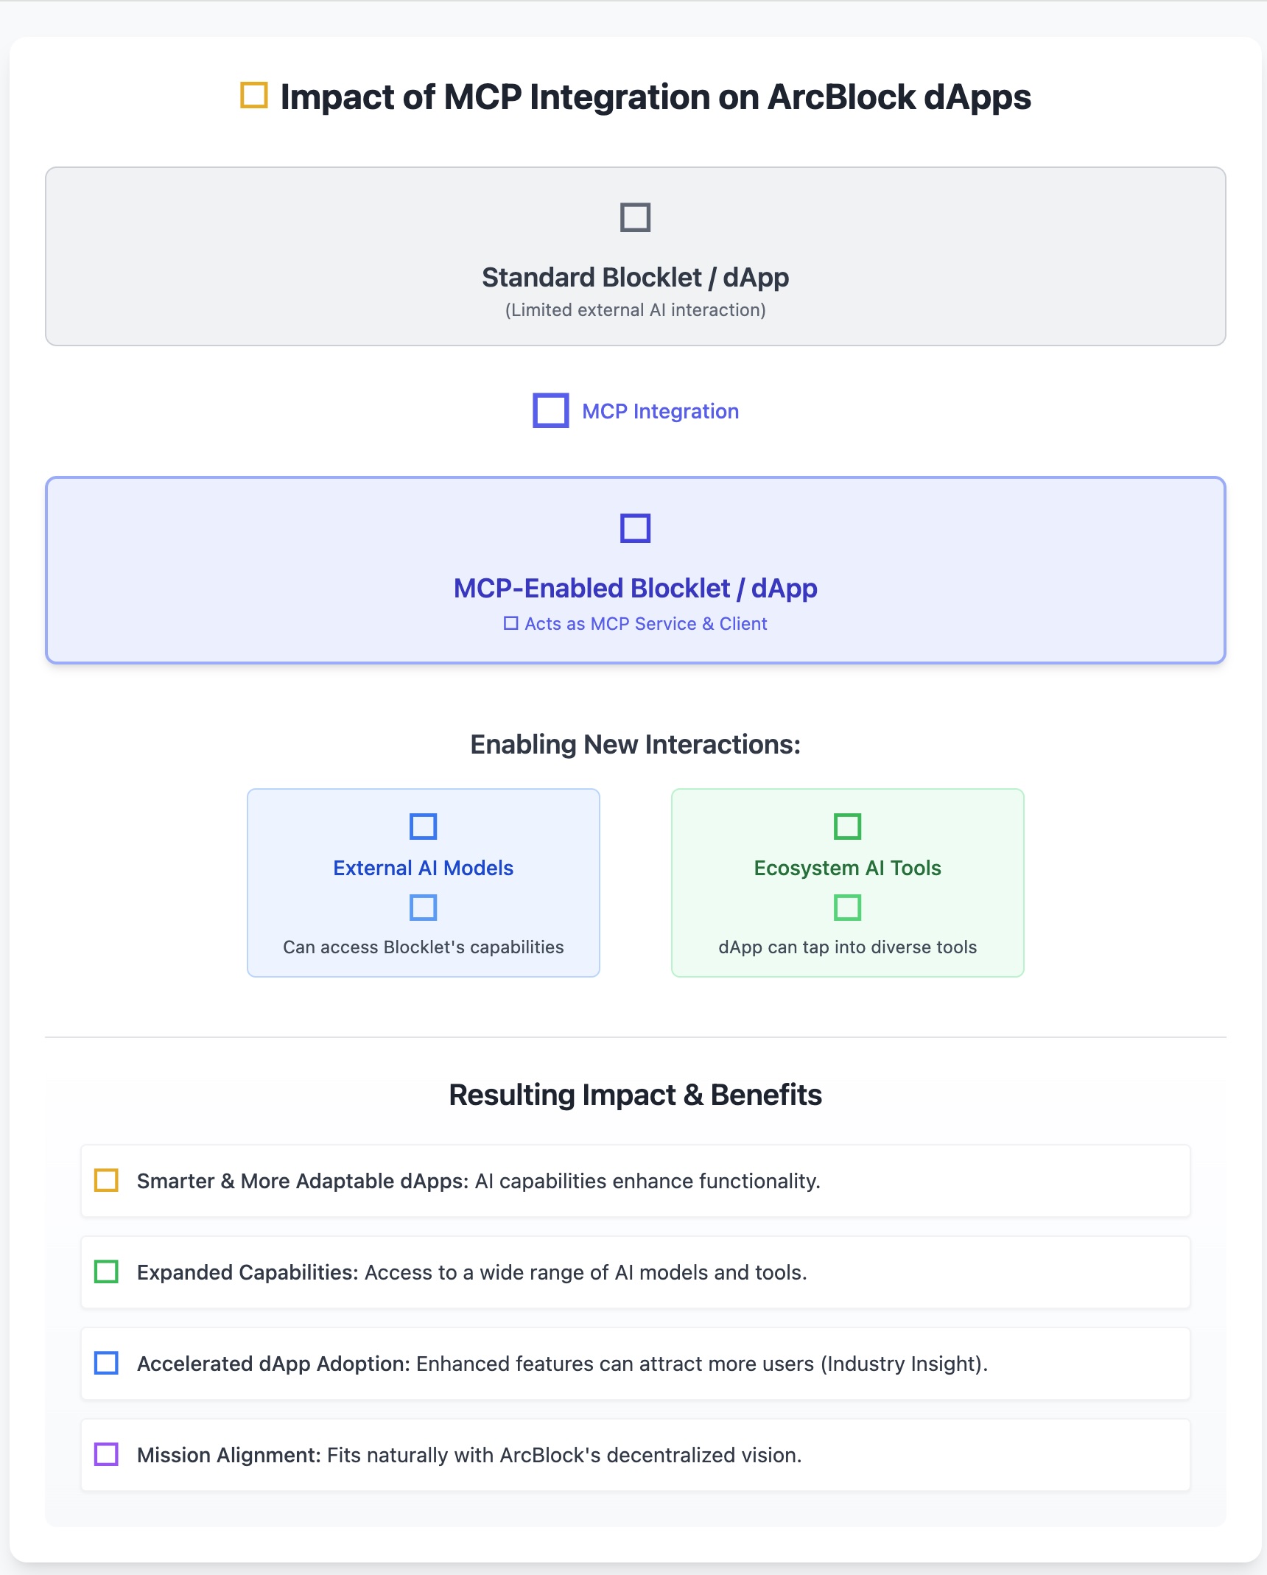The width and height of the screenshot is (1267, 1575).
Task: Click the Enabling New Interactions heading
Action: click(635, 745)
